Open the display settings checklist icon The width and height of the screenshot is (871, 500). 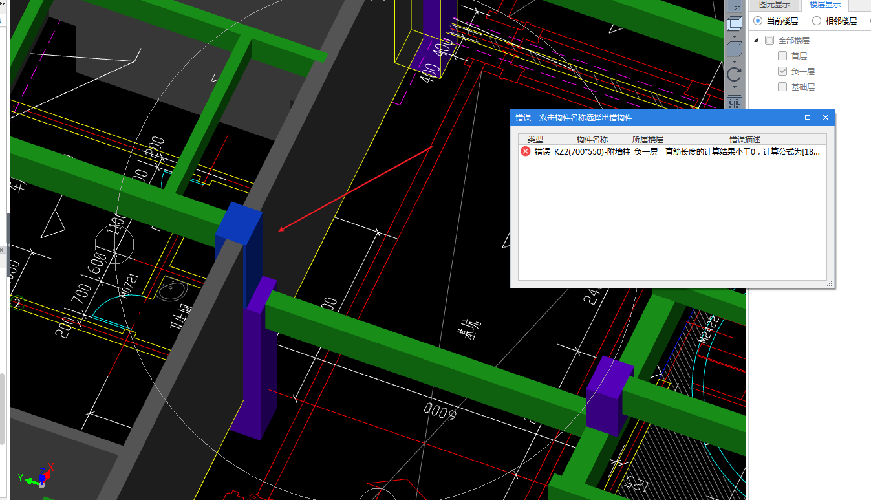point(735,102)
